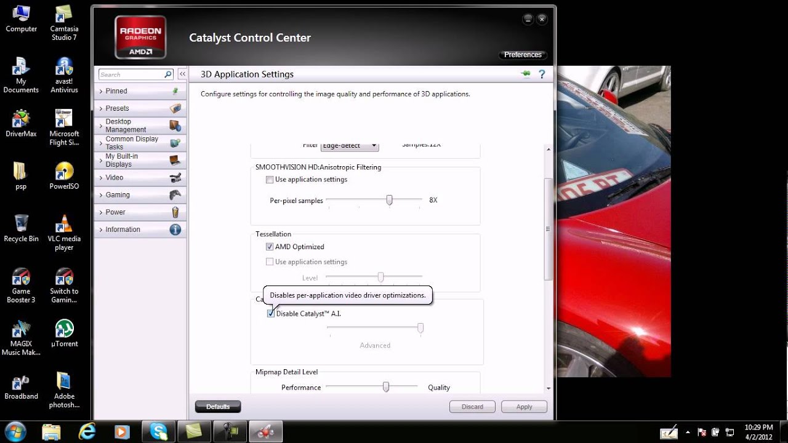Select the Adobe Photoshop desktop icon
The height and width of the screenshot is (443, 788).
point(64,391)
